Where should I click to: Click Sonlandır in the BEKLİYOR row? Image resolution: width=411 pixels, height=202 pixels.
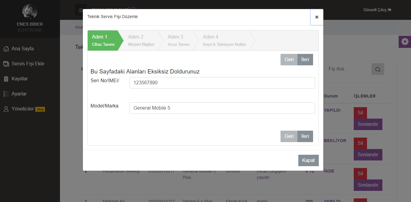(x=368, y=155)
